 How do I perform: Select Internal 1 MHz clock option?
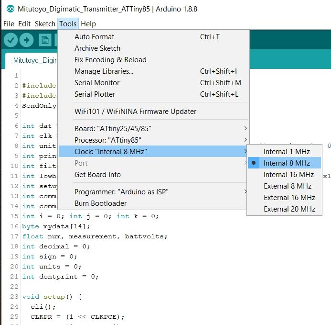tap(284, 152)
